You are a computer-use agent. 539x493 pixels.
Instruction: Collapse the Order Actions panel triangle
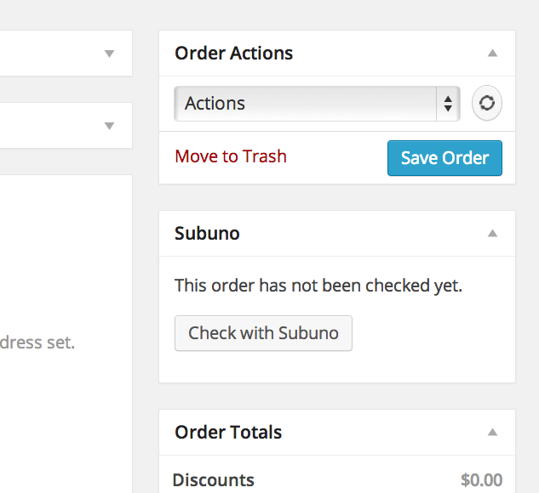[493, 54]
